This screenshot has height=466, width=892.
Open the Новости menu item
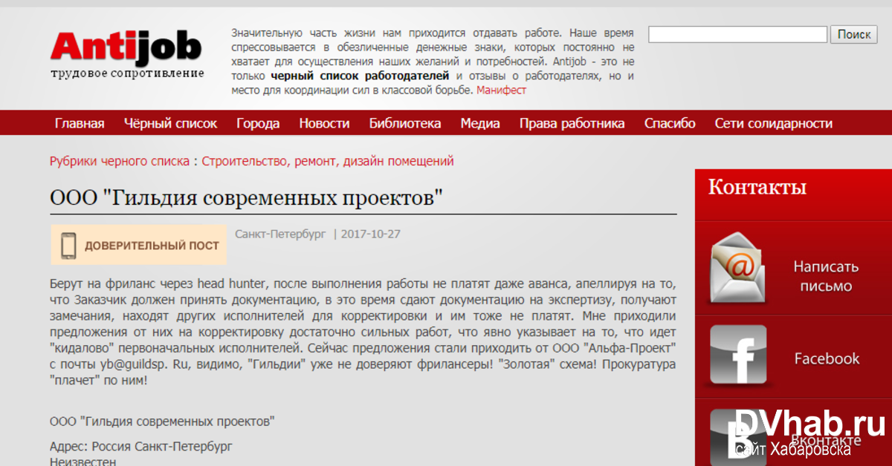point(324,123)
